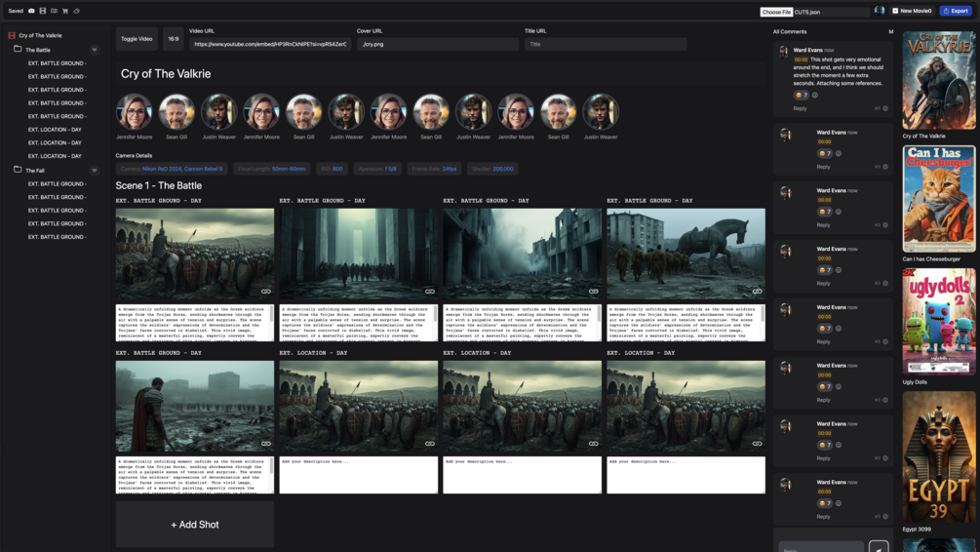
Task: Click the film strip icon in top toolbar
Action: click(43, 11)
